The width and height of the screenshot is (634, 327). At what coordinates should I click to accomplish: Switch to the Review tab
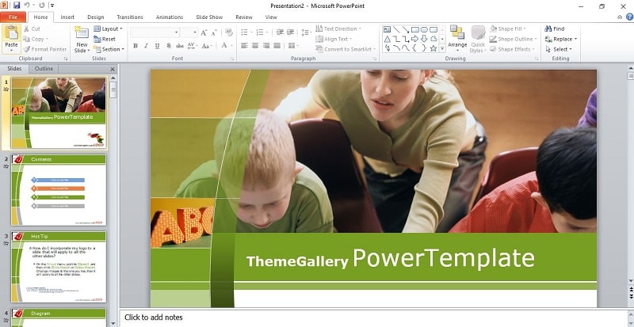point(244,17)
